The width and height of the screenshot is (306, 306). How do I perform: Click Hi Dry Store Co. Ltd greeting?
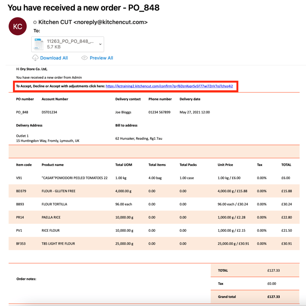tap(32, 69)
